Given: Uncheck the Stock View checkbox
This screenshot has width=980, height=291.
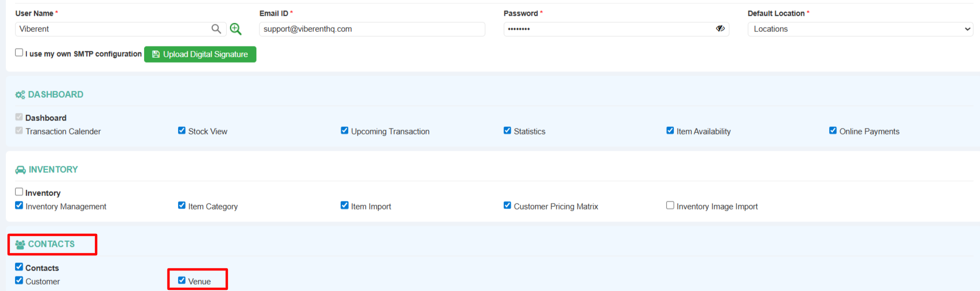Looking at the screenshot, I should (x=181, y=130).
